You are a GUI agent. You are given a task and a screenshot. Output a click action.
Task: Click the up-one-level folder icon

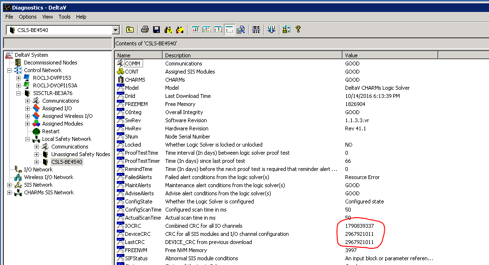[130, 30]
